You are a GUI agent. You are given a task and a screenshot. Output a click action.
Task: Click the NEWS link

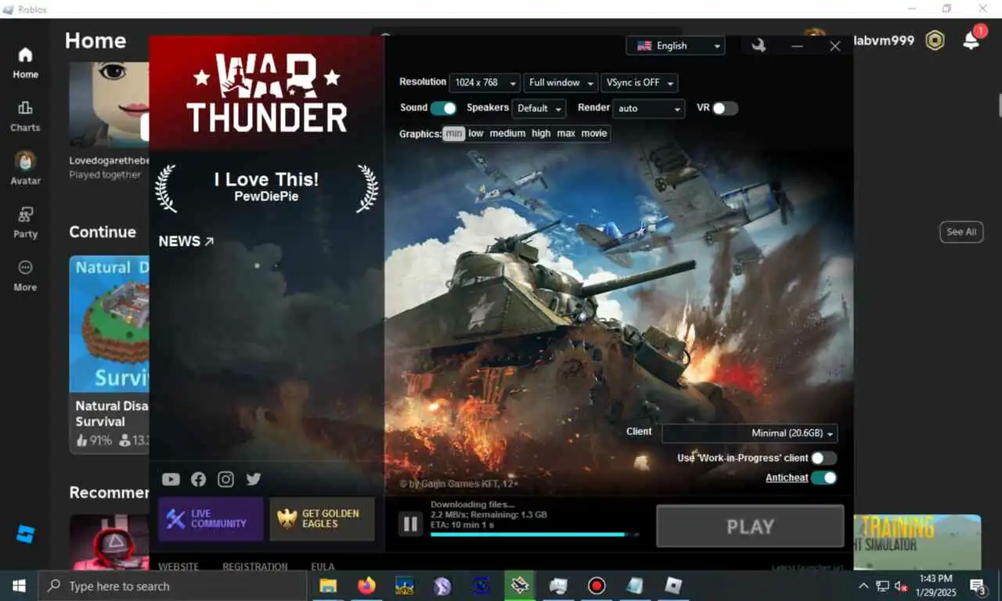click(x=186, y=241)
